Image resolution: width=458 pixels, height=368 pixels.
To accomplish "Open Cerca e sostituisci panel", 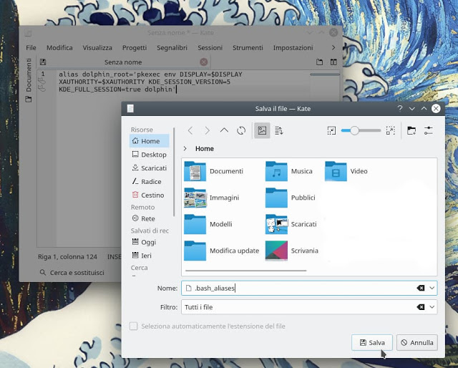I will (x=72, y=272).
